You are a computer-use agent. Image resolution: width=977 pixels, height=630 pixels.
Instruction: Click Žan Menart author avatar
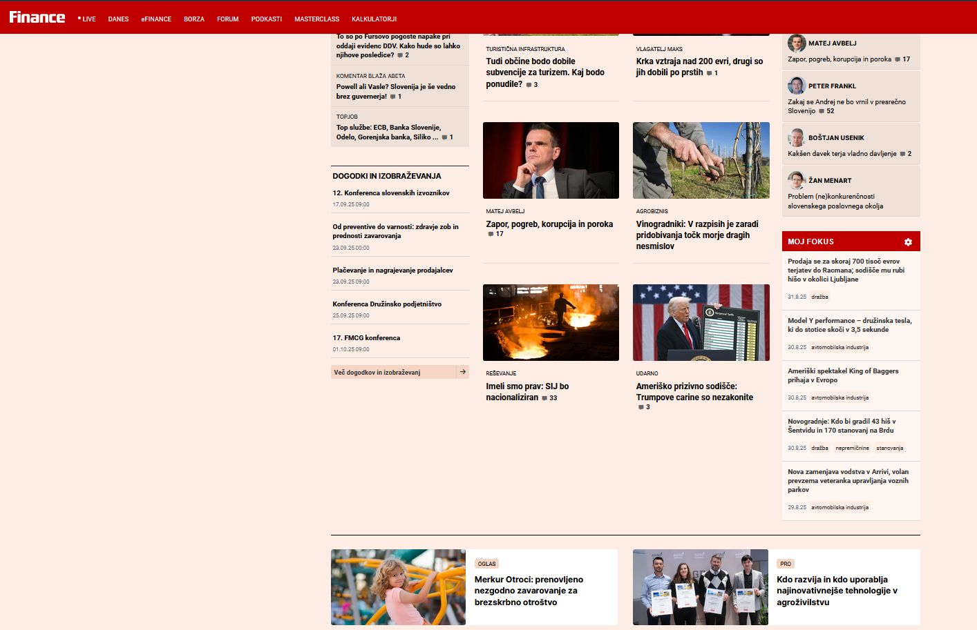[797, 180]
